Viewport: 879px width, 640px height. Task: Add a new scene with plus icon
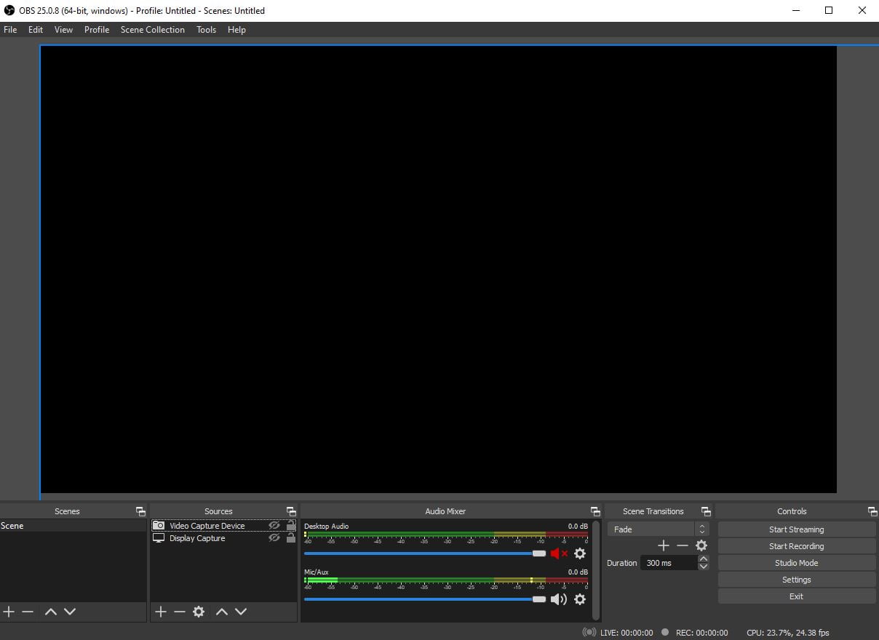tap(9, 612)
